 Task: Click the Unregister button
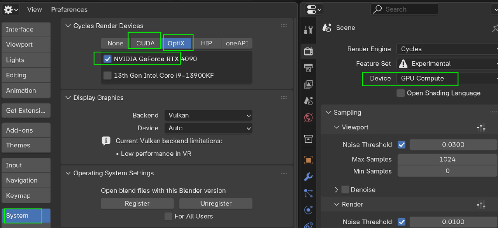coord(216,203)
